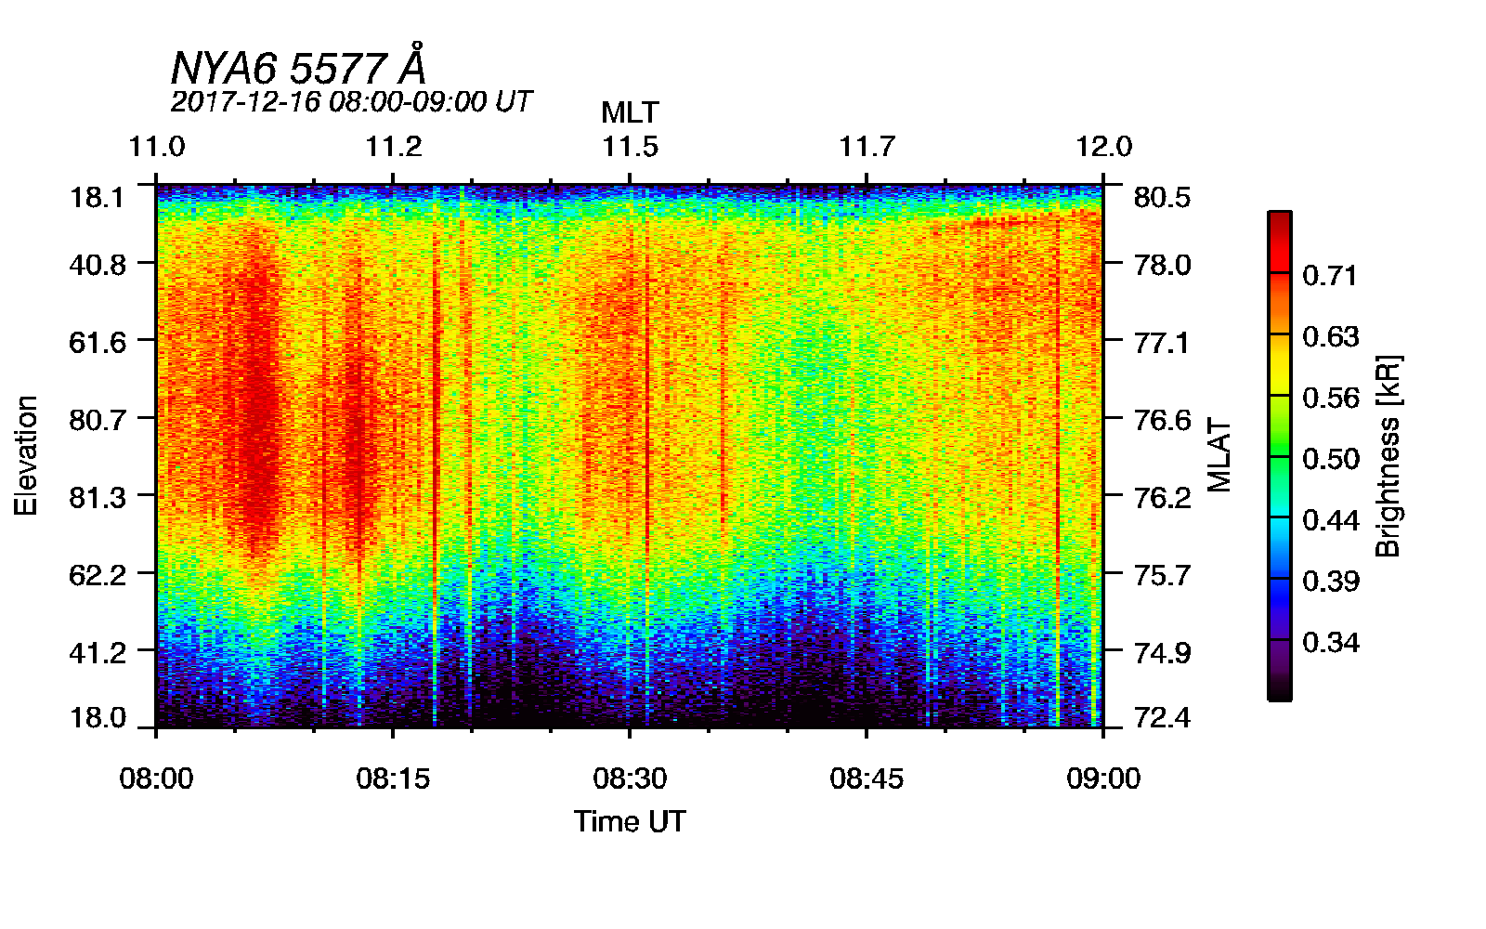Click colorbar value '0.34'
The image size is (1486, 929).
1330,643
